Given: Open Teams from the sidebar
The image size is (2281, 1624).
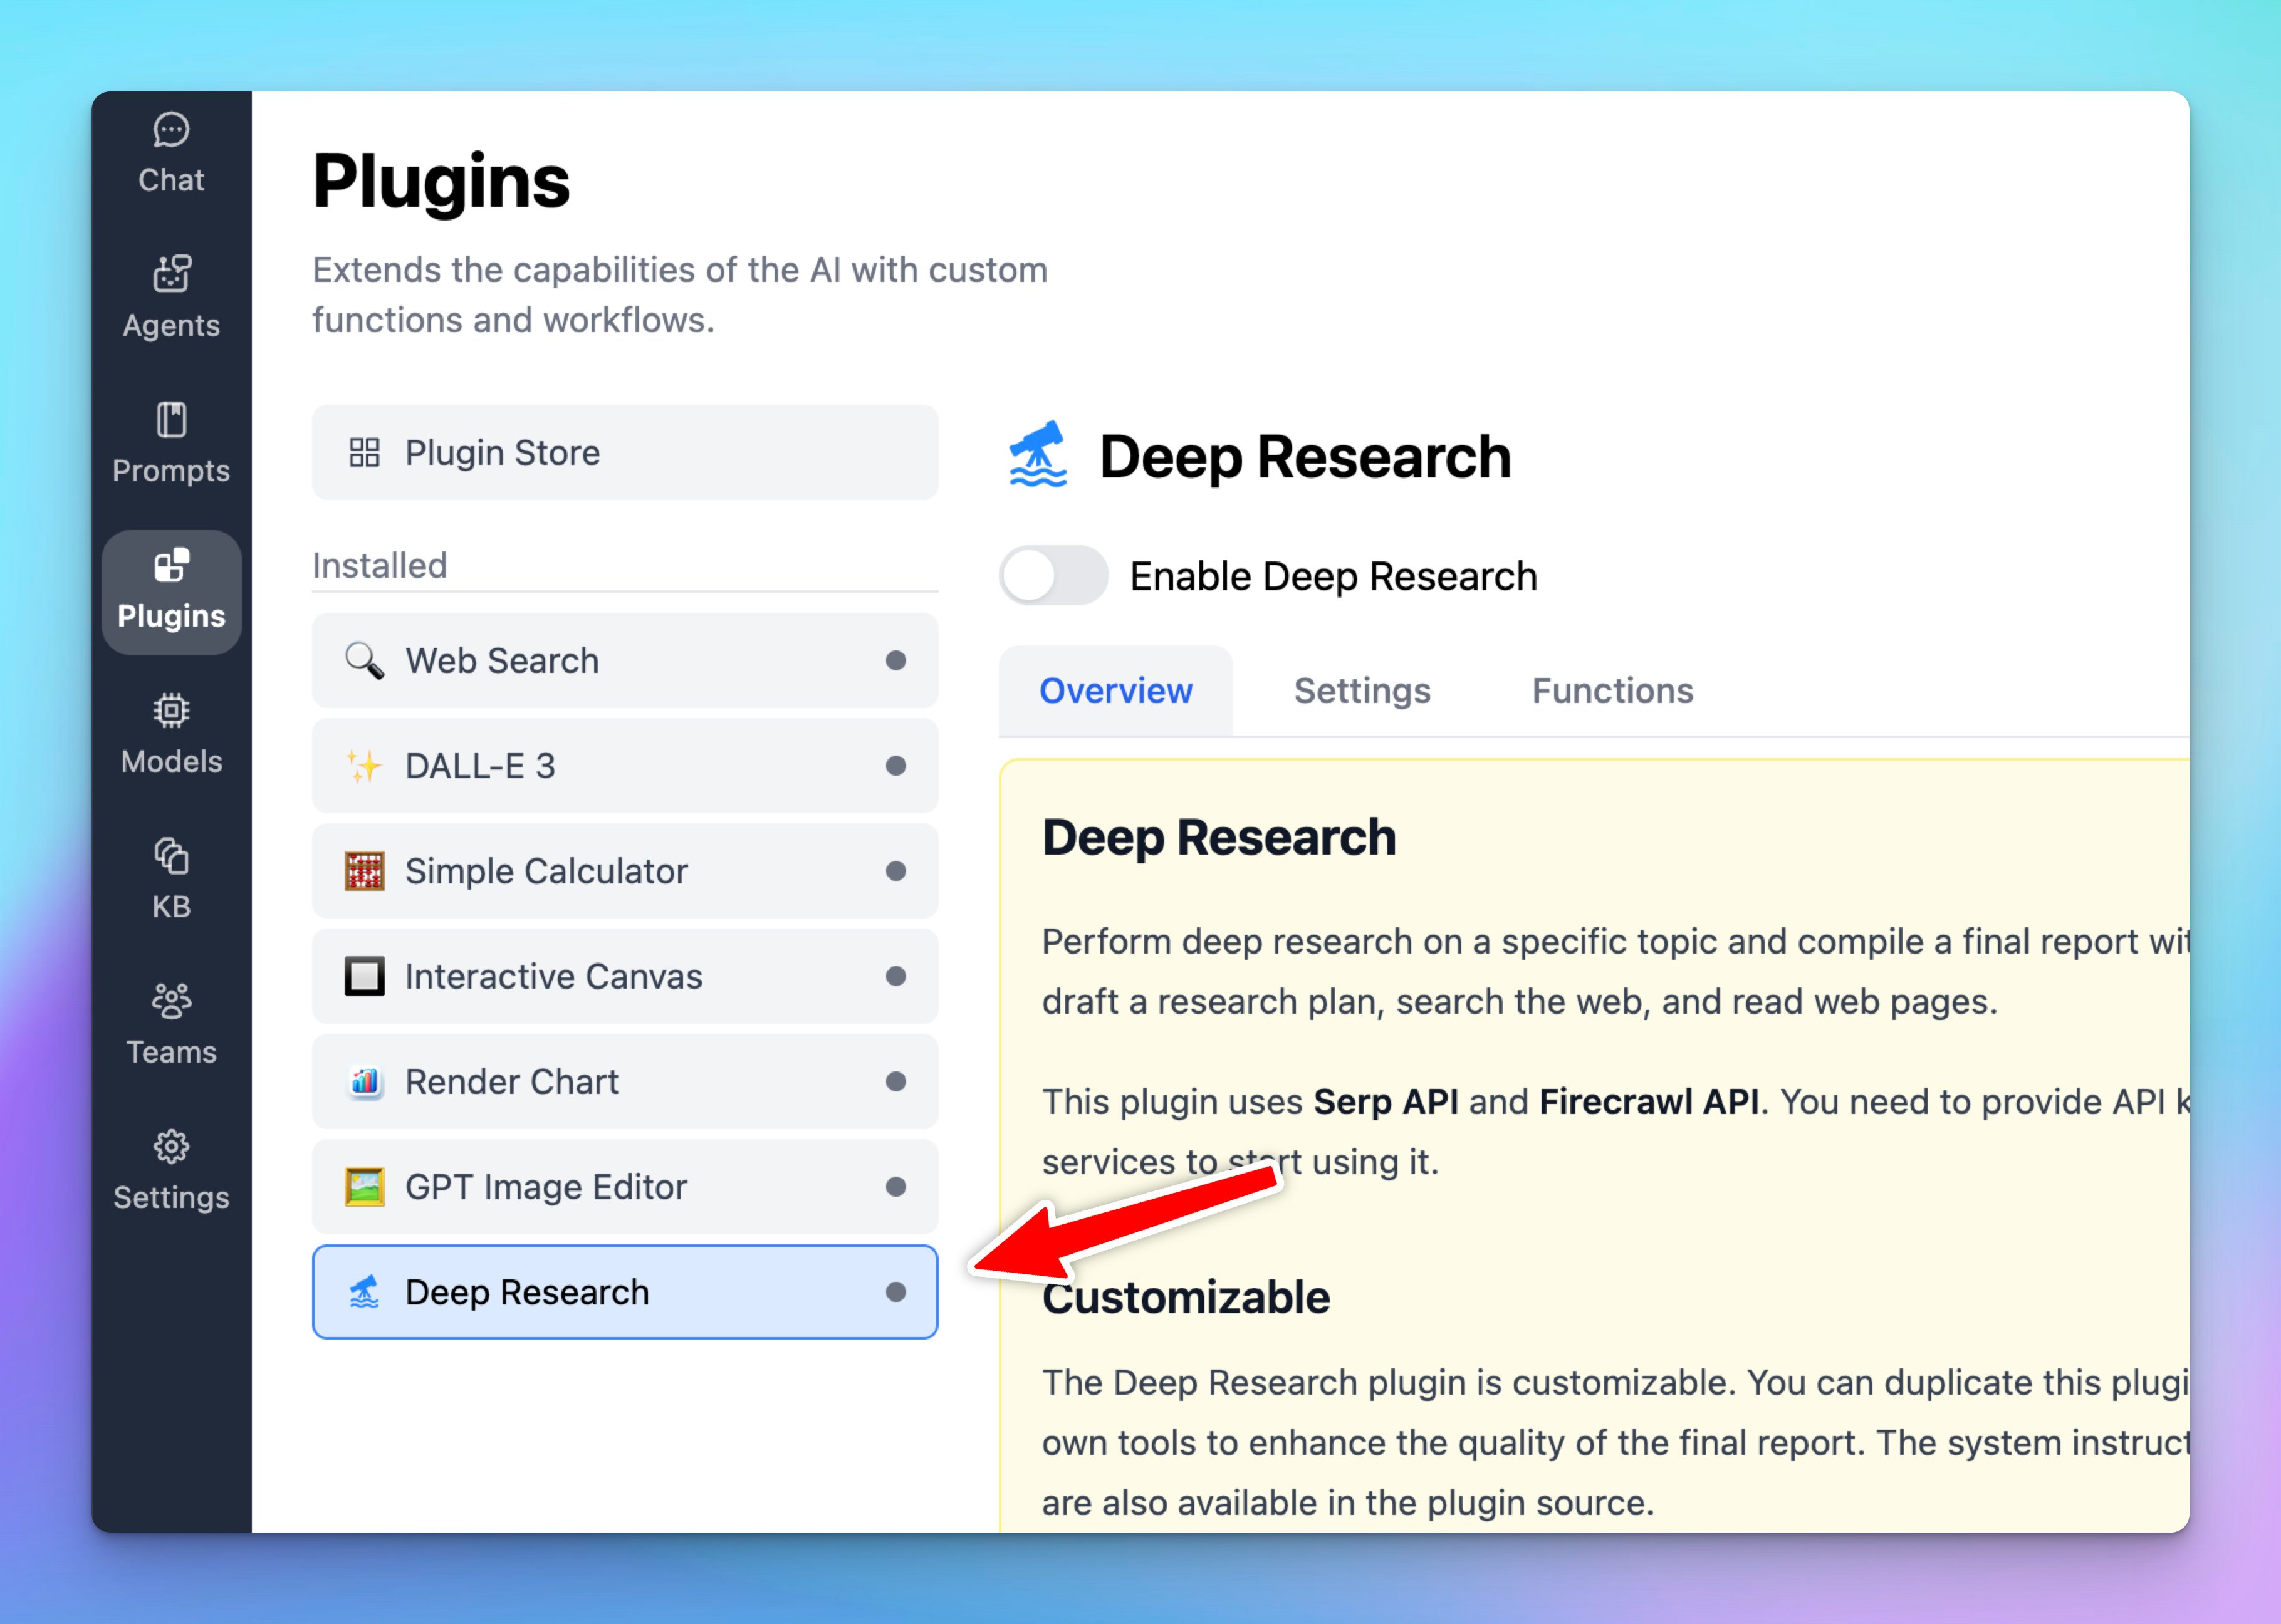Looking at the screenshot, I should pos(171,1024).
